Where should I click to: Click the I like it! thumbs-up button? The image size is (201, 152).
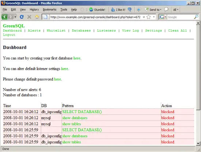[118, 10]
